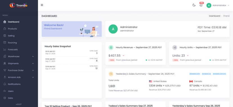Click the Total Revenue: $27,471.54 USD text
This screenshot has height=107, width=233.
(x=123, y=90)
